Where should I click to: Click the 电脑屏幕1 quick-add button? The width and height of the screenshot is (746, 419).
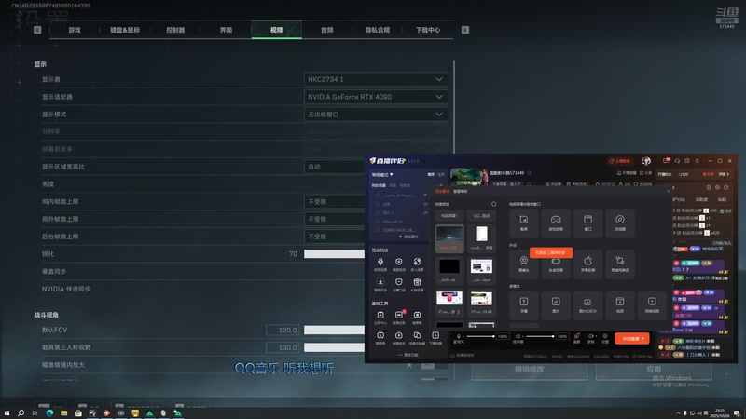coord(449,216)
